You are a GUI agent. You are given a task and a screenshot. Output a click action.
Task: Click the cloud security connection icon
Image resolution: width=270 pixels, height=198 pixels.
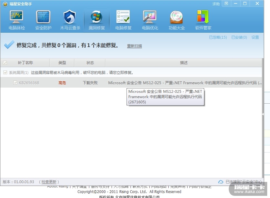coord(221,182)
